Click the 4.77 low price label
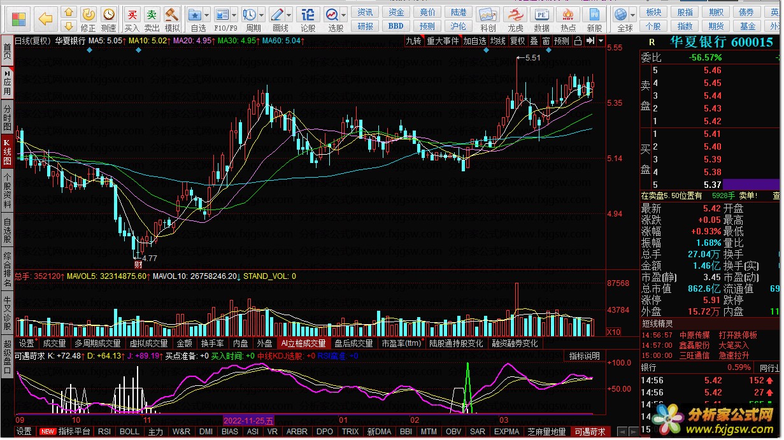This screenshot has width=784, height=440. point(148,258)
